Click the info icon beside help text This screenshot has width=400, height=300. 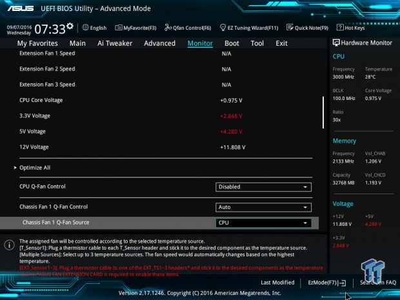9,245
